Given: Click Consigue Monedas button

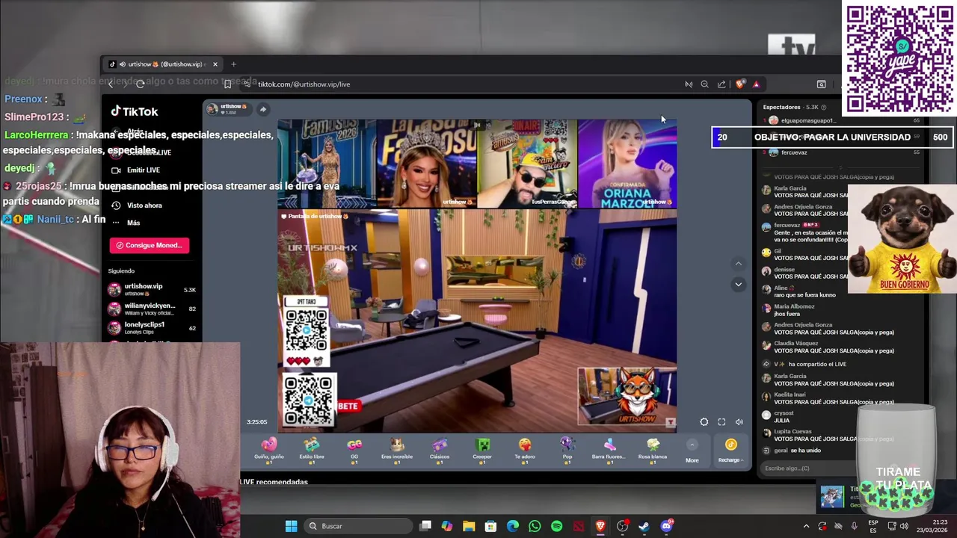Looking at the screenshot, I should tap(149, 245).
